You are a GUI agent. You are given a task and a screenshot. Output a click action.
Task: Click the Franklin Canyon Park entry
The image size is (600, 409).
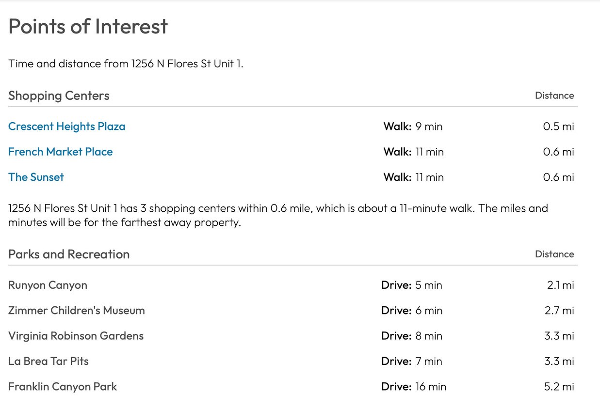click(x=63, y=387)
